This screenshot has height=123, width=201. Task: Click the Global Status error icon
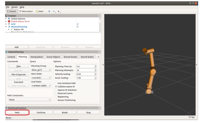9,21
